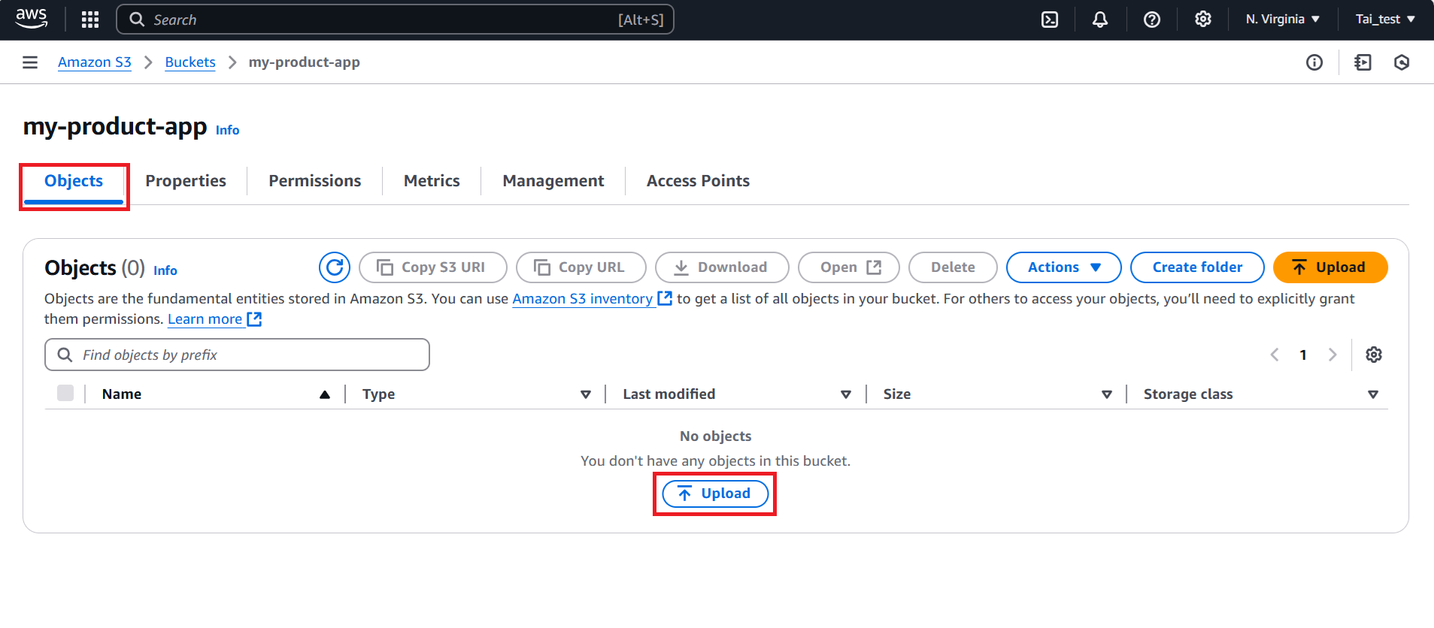Open the services grid menu
The image size is (1434, 628).
90,20
